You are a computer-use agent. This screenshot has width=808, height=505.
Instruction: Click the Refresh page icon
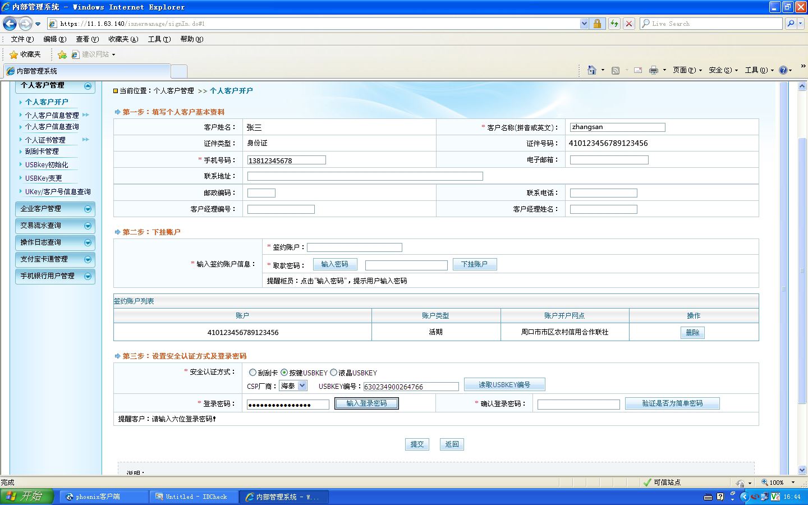point(614,24)
